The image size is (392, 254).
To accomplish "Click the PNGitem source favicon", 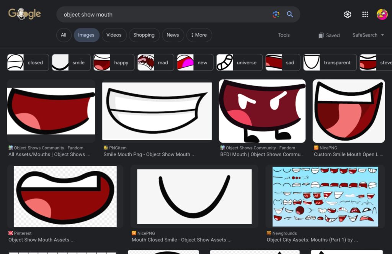I will tap(106, 147).
